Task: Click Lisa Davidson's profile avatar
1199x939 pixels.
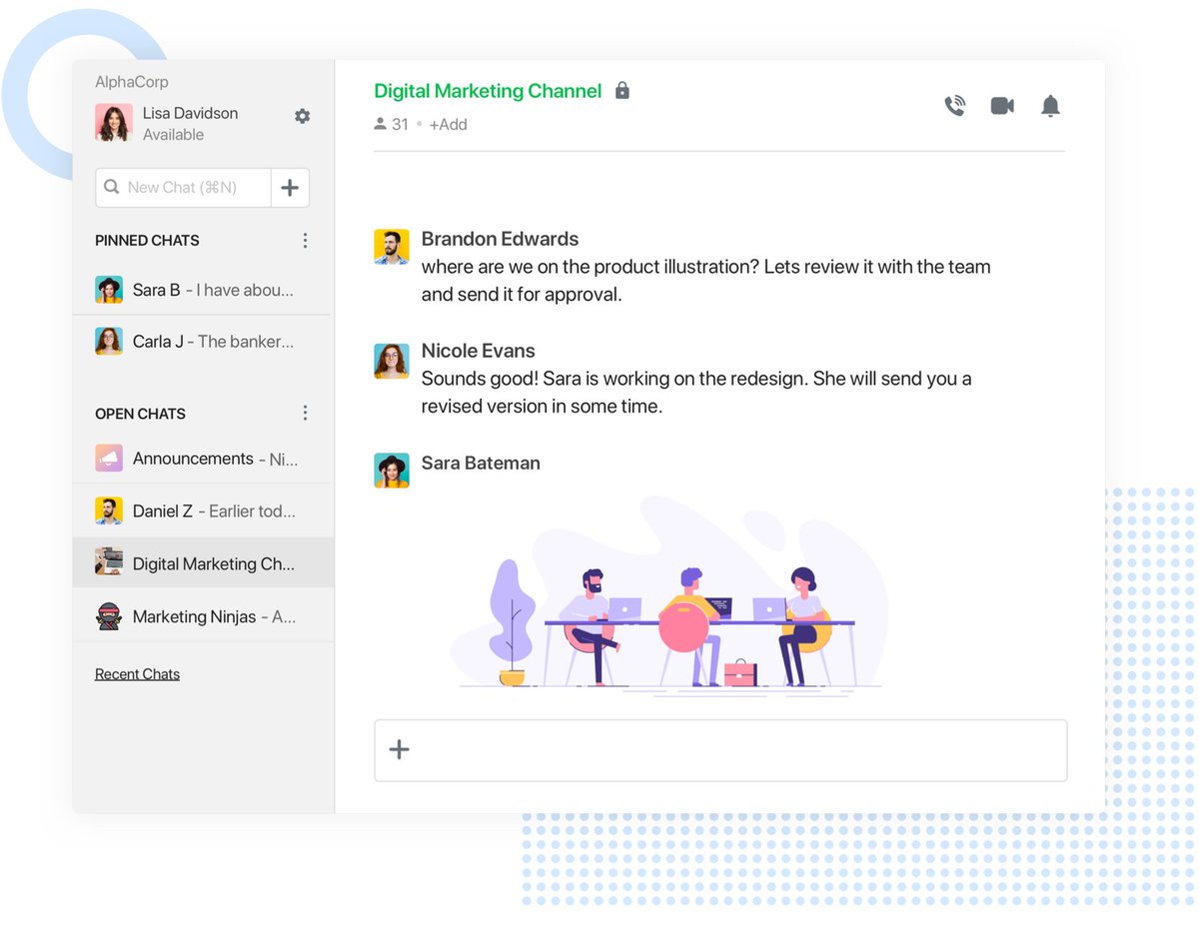Action: 114,123
